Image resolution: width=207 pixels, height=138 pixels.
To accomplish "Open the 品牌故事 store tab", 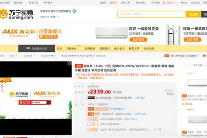I will click(x=90, y=48).
